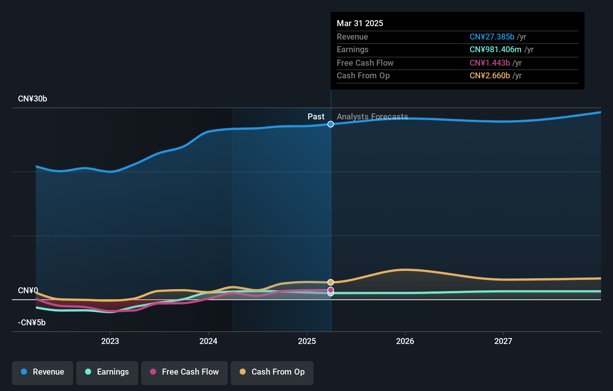Click the CN¥30b axis label

coord(32,98)
